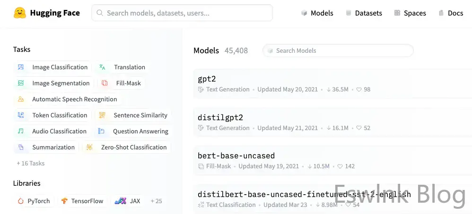Select the Fill-Mask task icon

tap(105, 83)
